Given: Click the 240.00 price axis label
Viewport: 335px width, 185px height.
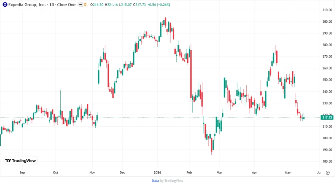Looking at the screenshot, I should pyautogui.click(x=327, y=92).
